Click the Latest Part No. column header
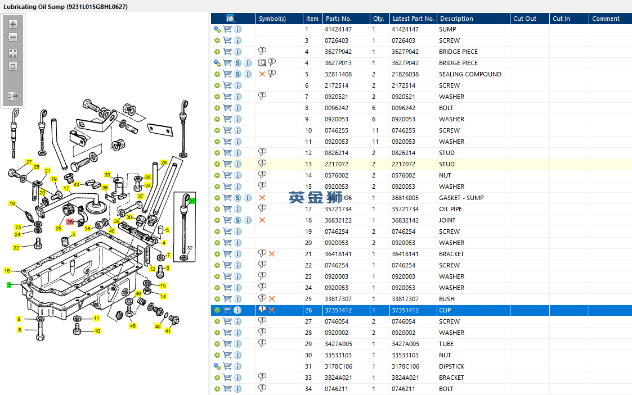The image size is (632, 395). [414, 19]
